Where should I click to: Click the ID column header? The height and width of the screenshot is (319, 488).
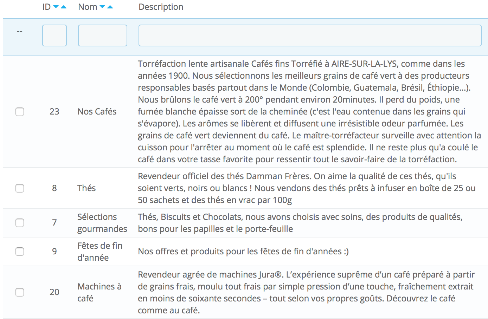pos(47,7)
